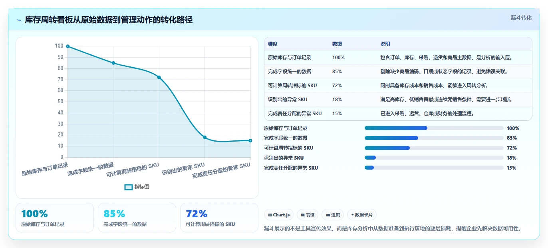Click the 漏斗转化 badge in the header
This screenshot has height=248, width=548.
pyautogui.click(x=521, y=18)
